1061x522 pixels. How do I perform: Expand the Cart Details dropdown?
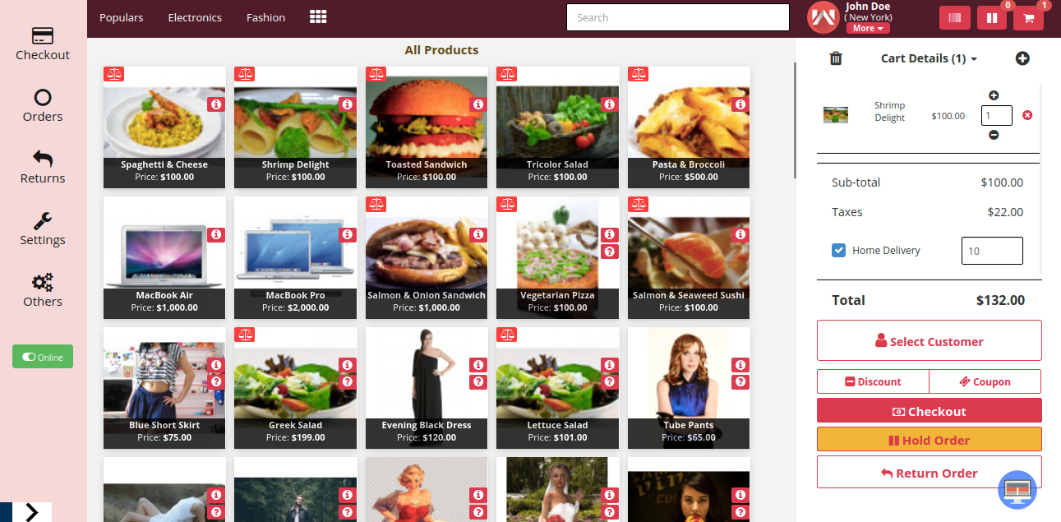click(929, 58)
